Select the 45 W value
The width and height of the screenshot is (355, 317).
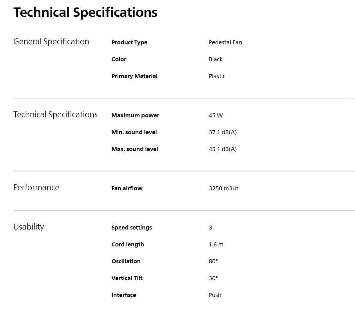point(216,115)
